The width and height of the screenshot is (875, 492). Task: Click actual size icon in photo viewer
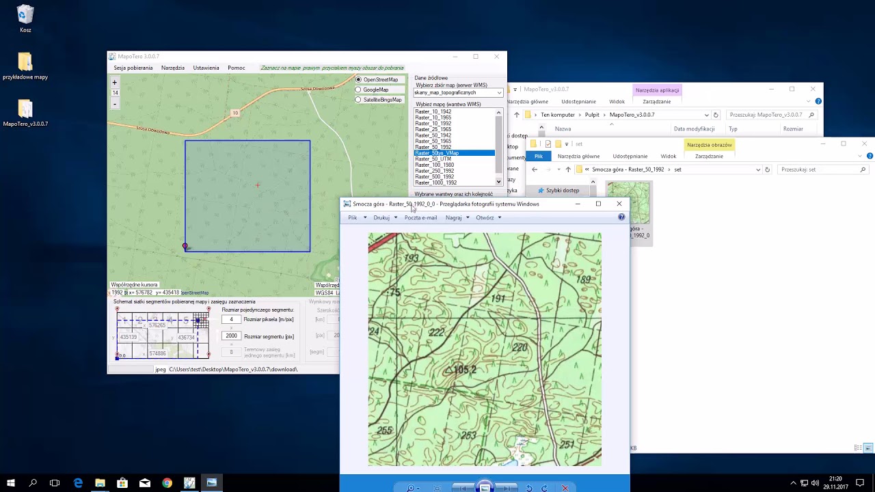437,488
